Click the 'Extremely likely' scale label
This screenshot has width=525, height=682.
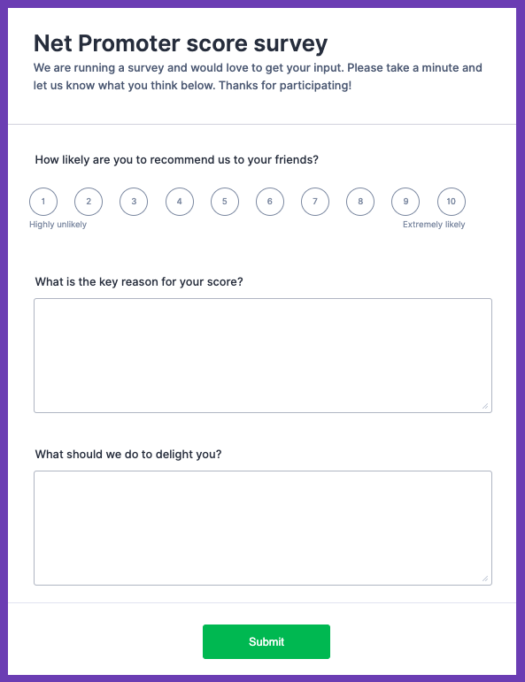[434, 225]
